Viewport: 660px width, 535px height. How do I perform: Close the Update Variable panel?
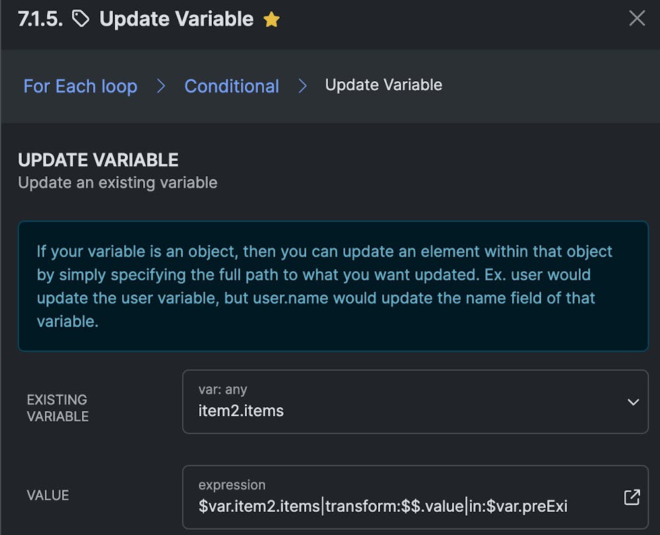tap(637, 18)
